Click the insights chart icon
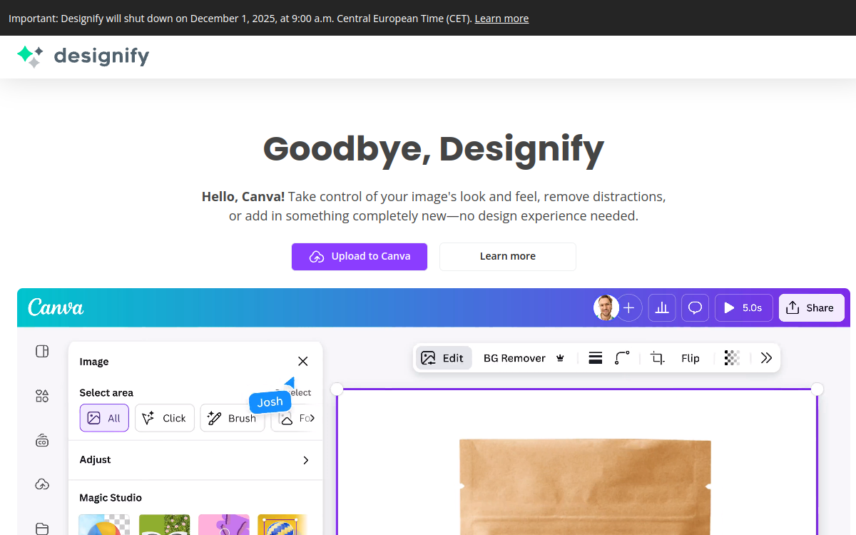The height and width of the screenshot is (535, 856). point(661,307)
